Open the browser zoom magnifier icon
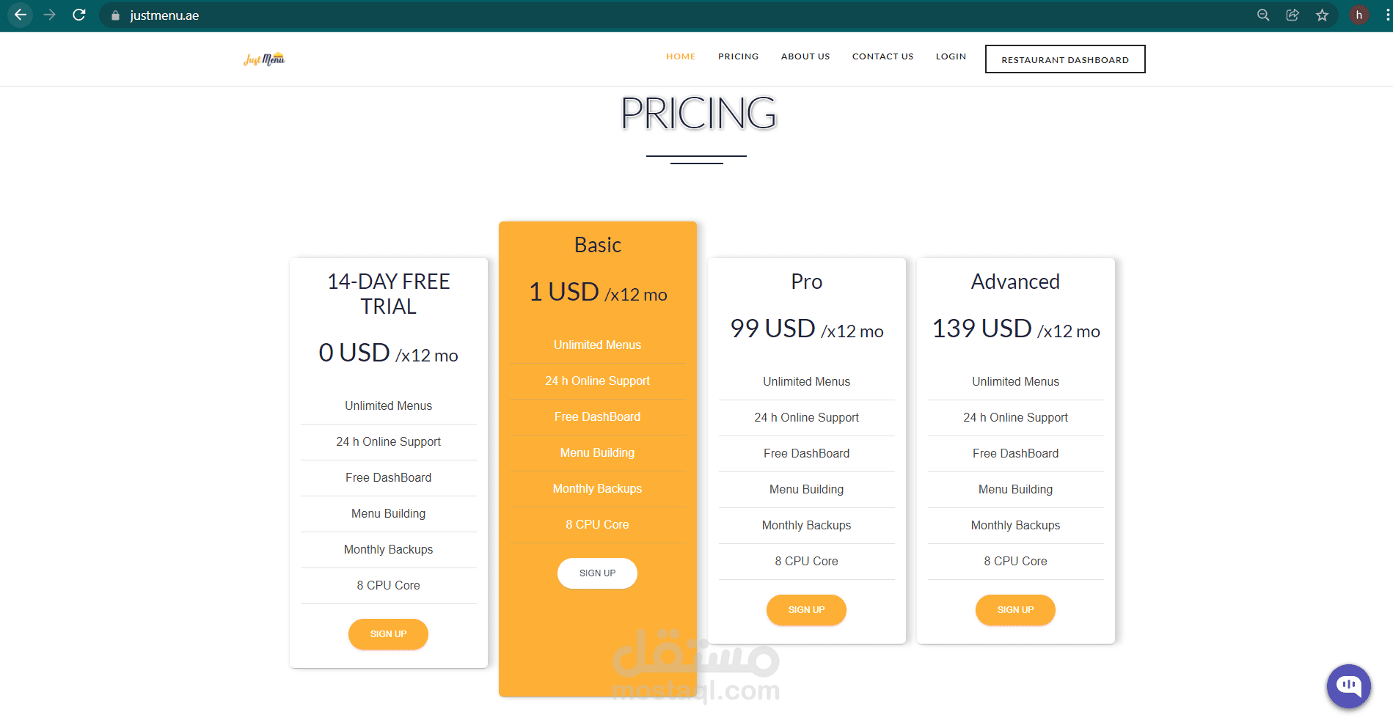The height and width of the screenshot is (720, 1393). [x=1263, y=15]
